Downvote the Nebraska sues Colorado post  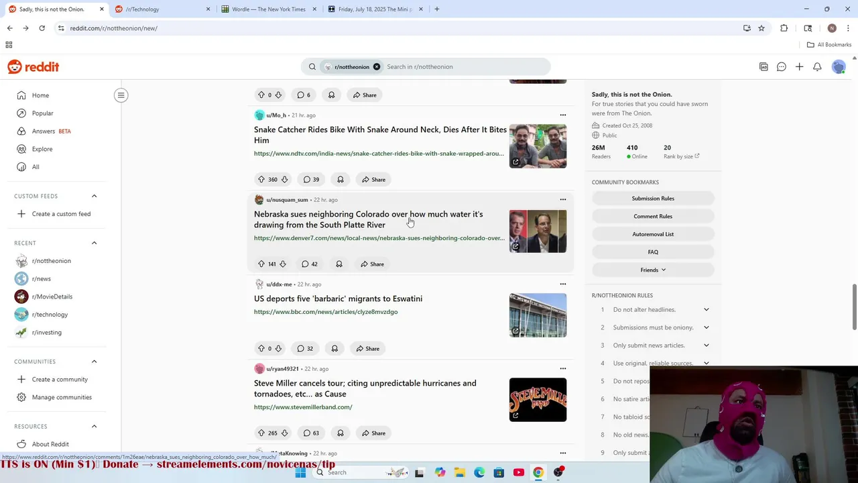click(283, 264)
